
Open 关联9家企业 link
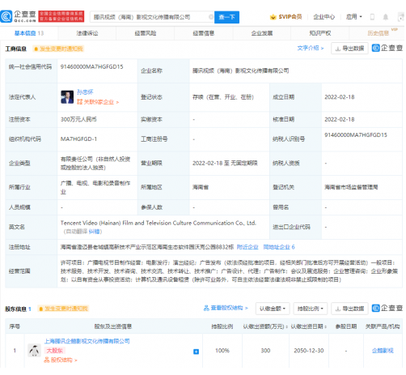pos(98,102)
